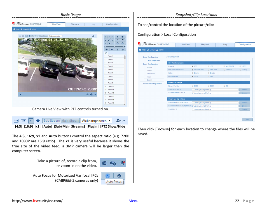Click the Save snapshots in live view path field

[x=215, y=102]
